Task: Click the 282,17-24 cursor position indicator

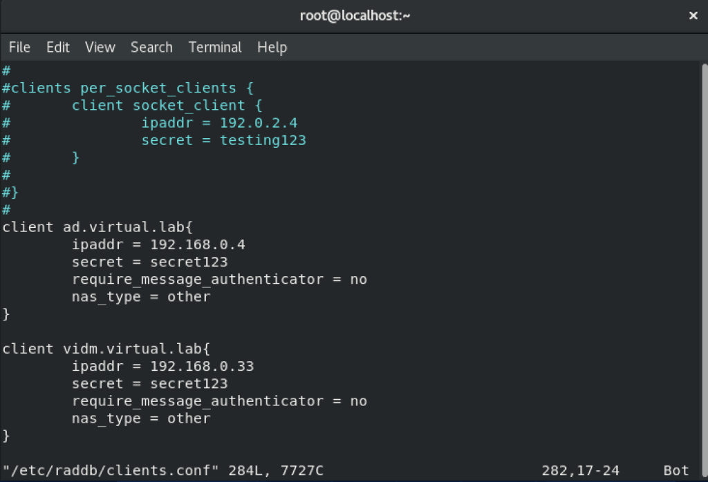Action: (x=581, y=470)
